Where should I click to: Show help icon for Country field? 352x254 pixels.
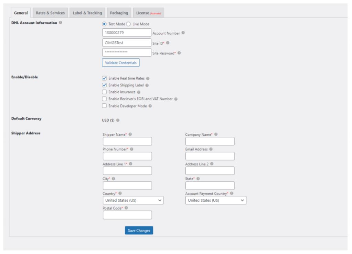click(120, 193)
